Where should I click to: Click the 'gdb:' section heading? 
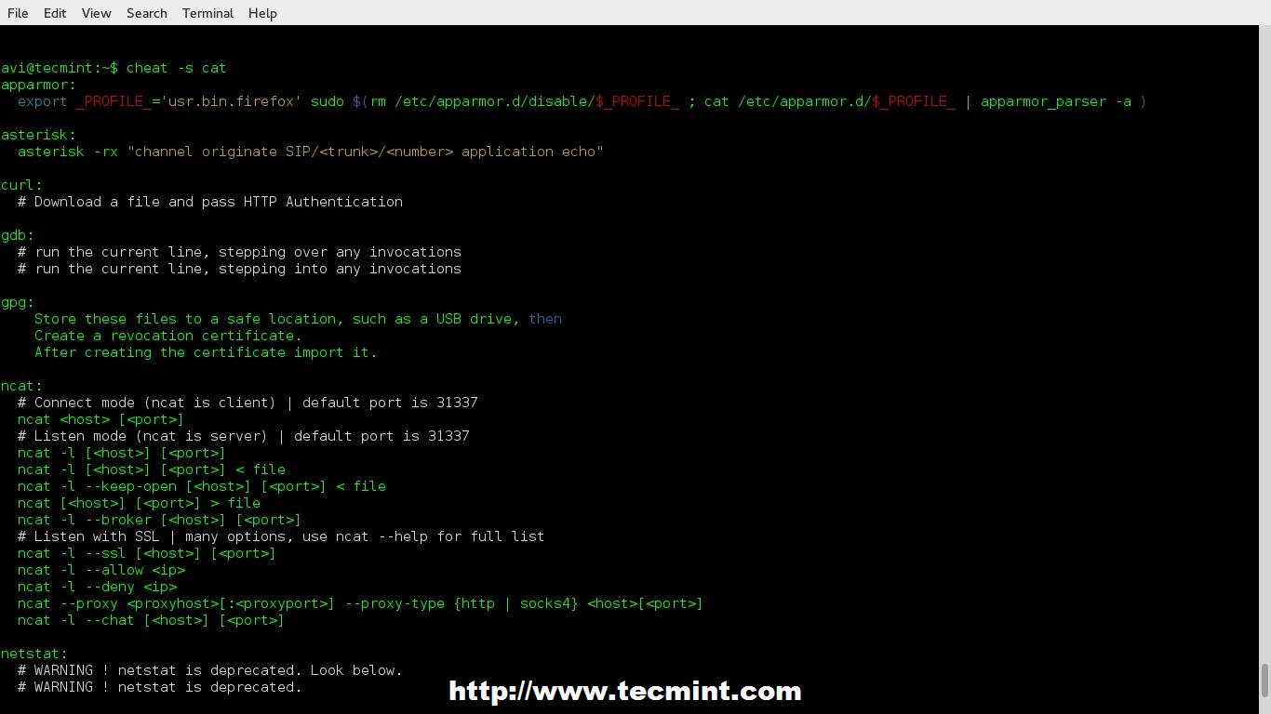pos(18,235)
